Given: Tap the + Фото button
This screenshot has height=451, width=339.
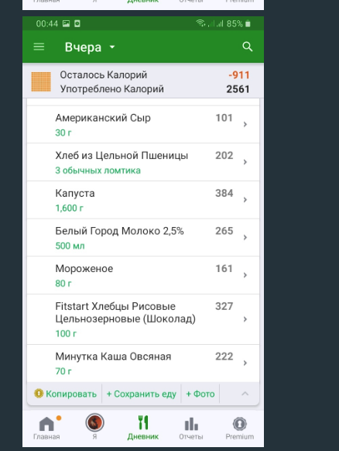Looking at the screenshot, I should (200, 394).
